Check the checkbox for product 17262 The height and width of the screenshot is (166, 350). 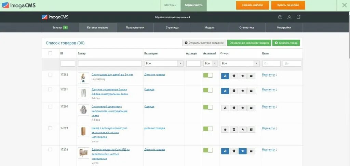(50, 75)
